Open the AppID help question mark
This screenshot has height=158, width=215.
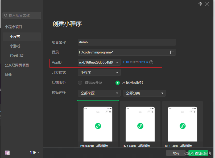pos(151,62)
